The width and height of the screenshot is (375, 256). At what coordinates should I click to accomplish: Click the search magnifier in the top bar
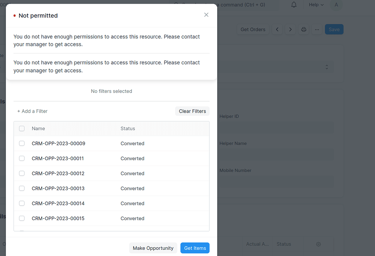tap(177, 5)
